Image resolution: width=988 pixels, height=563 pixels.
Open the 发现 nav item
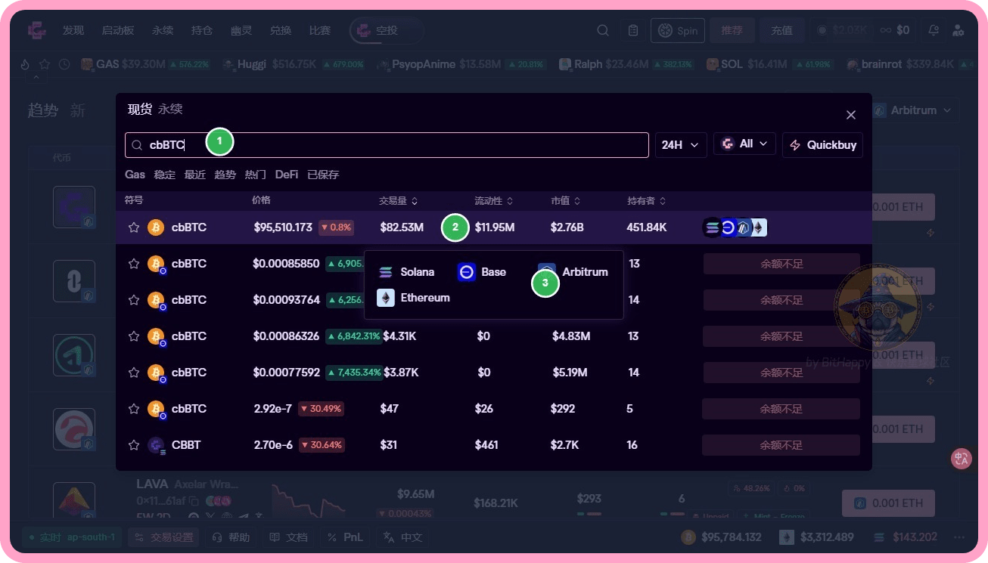[73, 30]
